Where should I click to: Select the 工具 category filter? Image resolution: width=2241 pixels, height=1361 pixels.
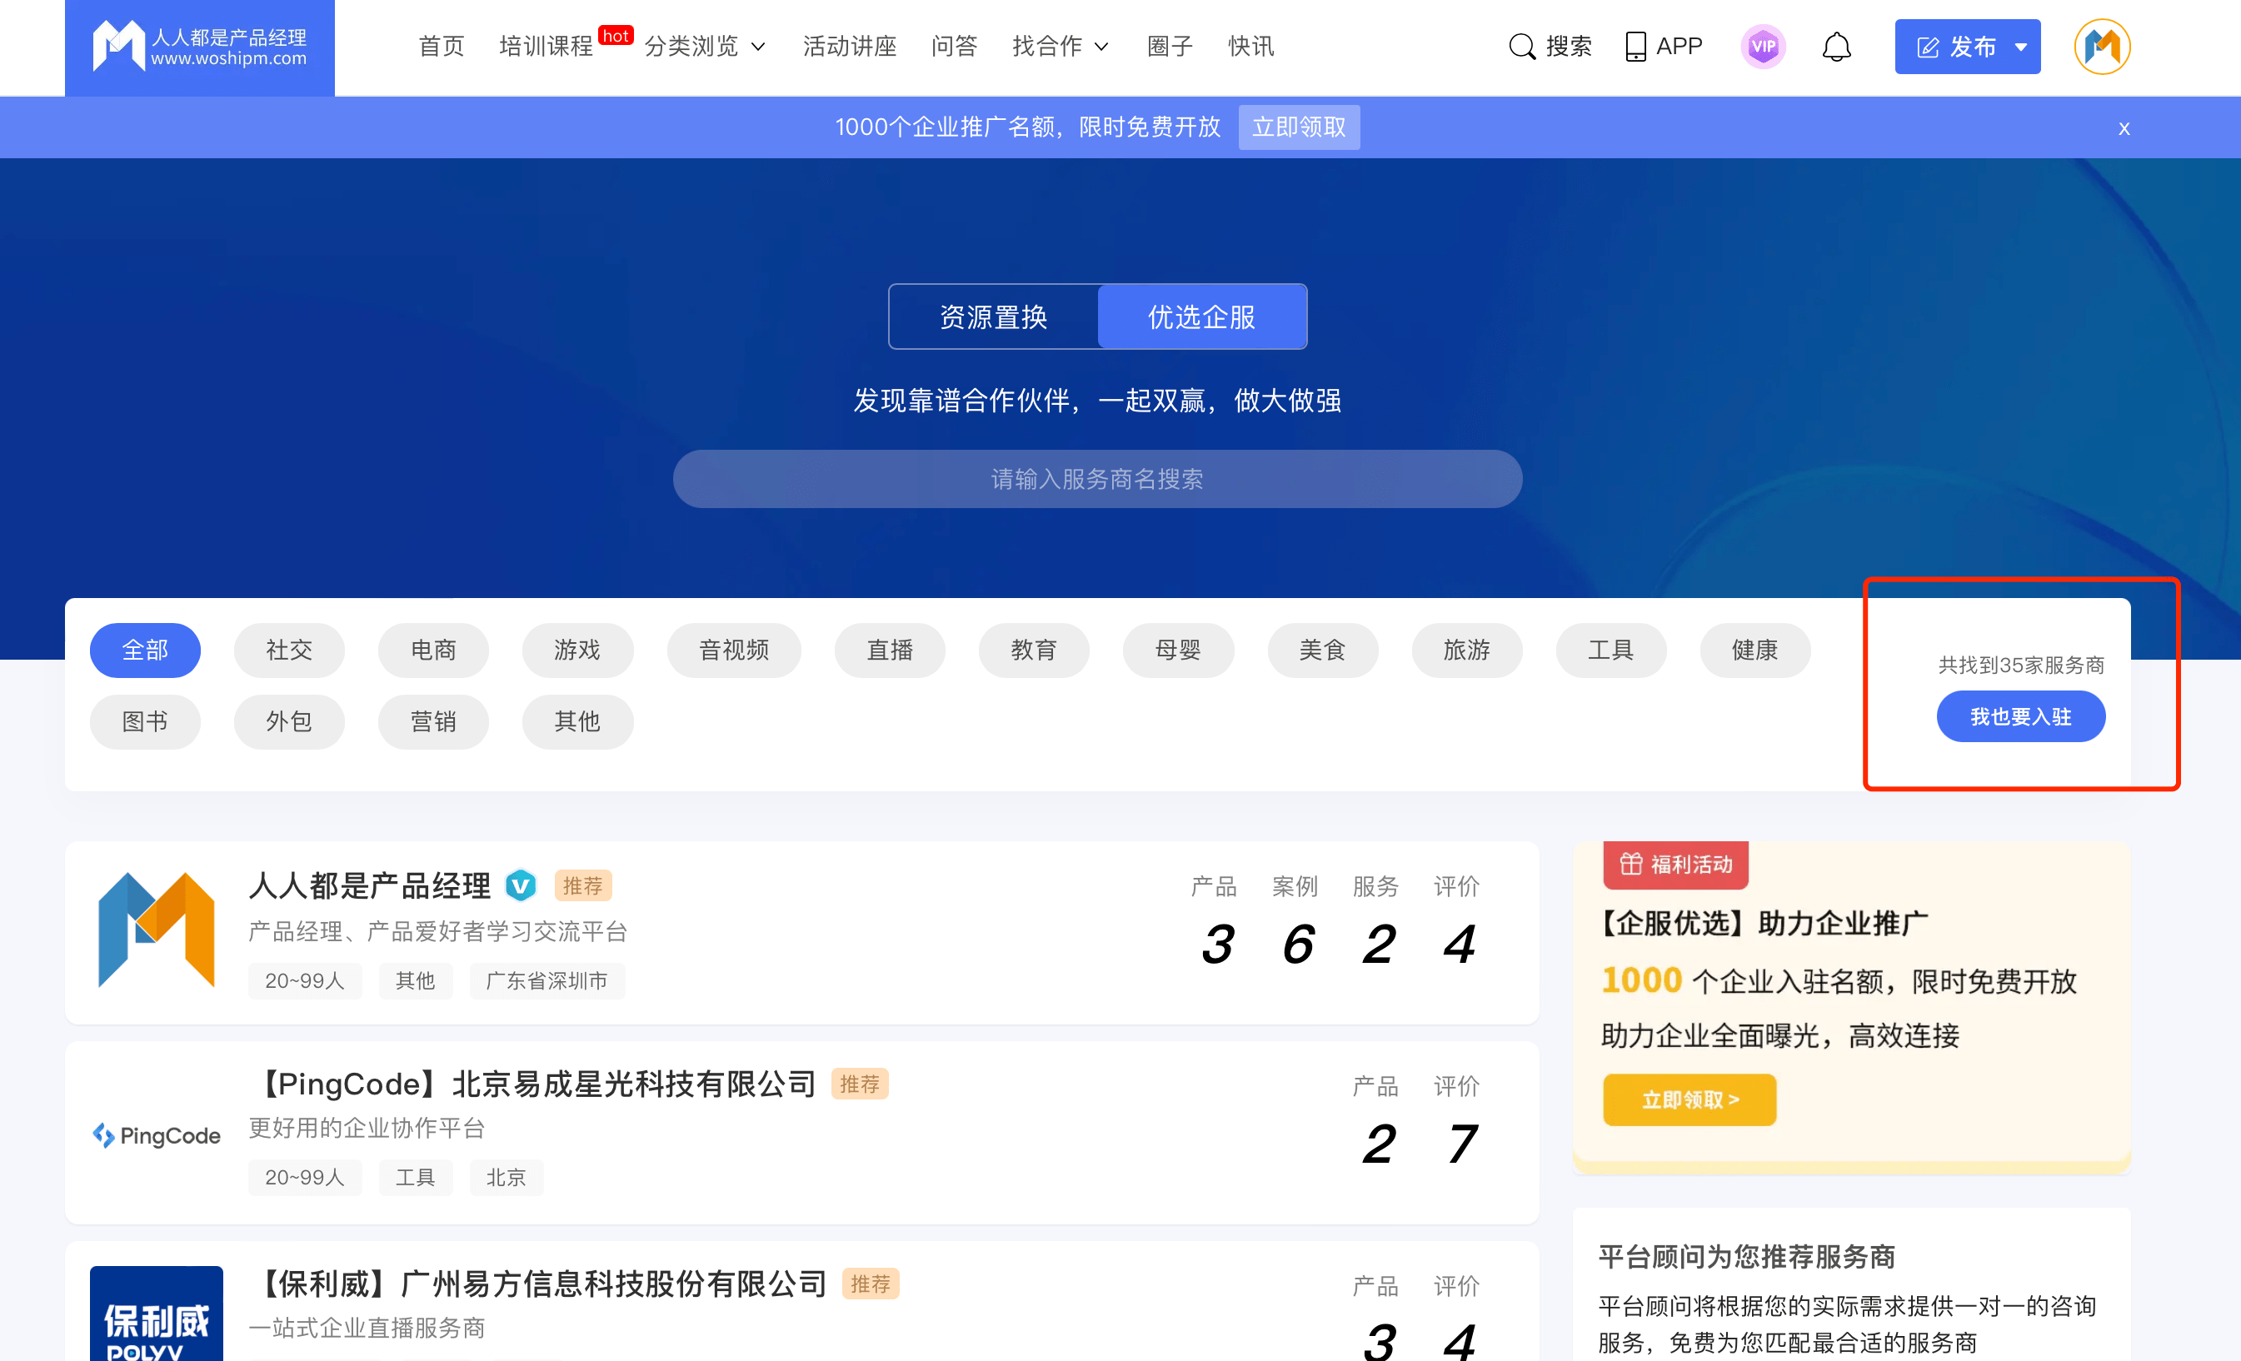[x=1610, y=650]
